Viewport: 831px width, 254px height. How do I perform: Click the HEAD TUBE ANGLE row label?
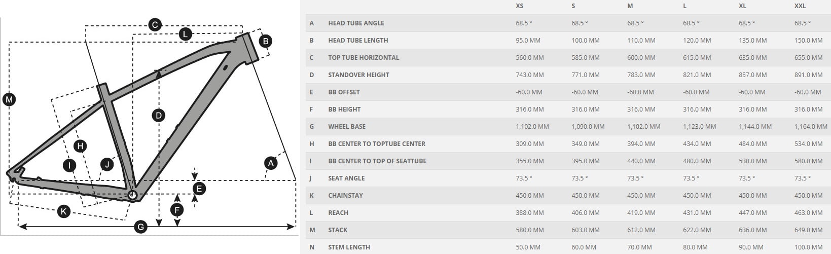click(x=356, y=23)
